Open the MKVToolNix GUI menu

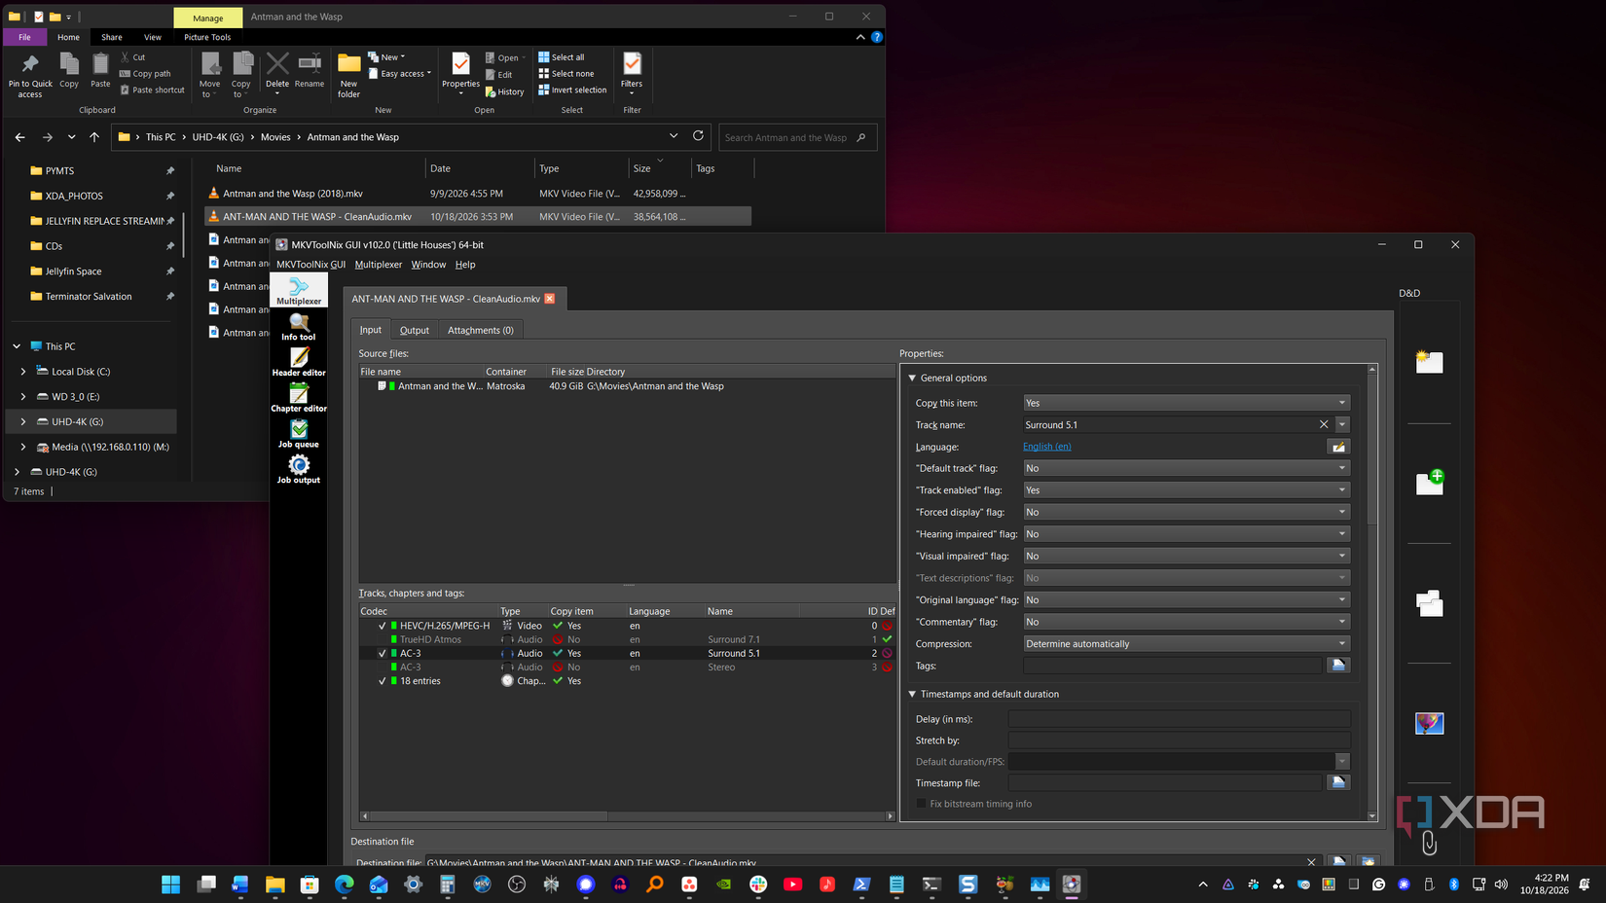pyautogui.click(x=310, y=265)
